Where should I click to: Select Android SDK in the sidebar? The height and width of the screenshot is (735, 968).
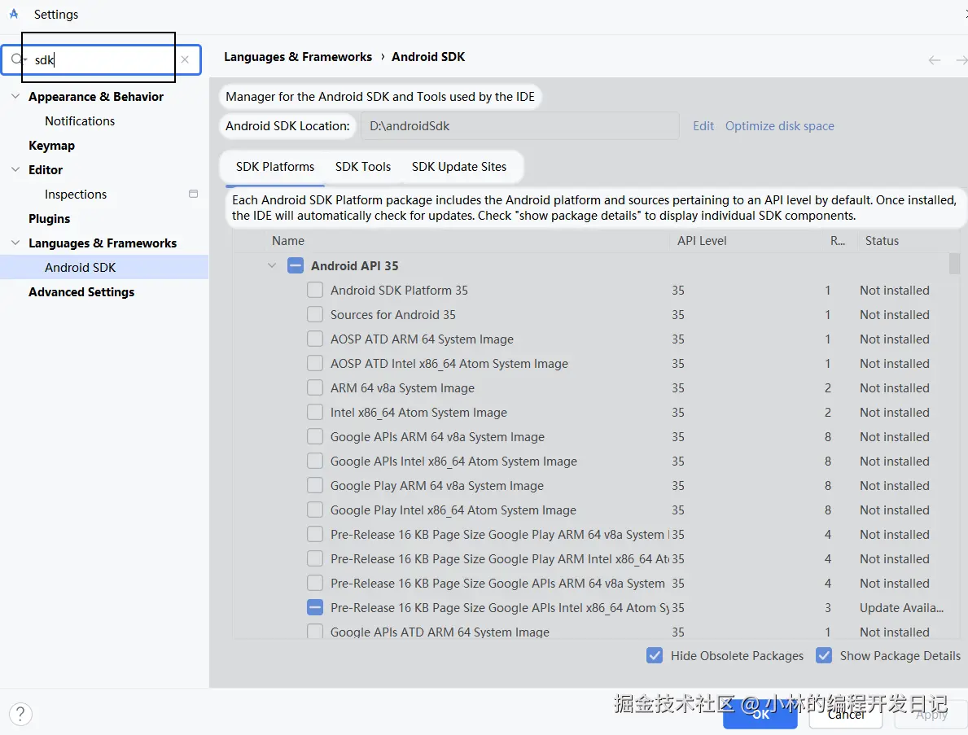[103, 267]
